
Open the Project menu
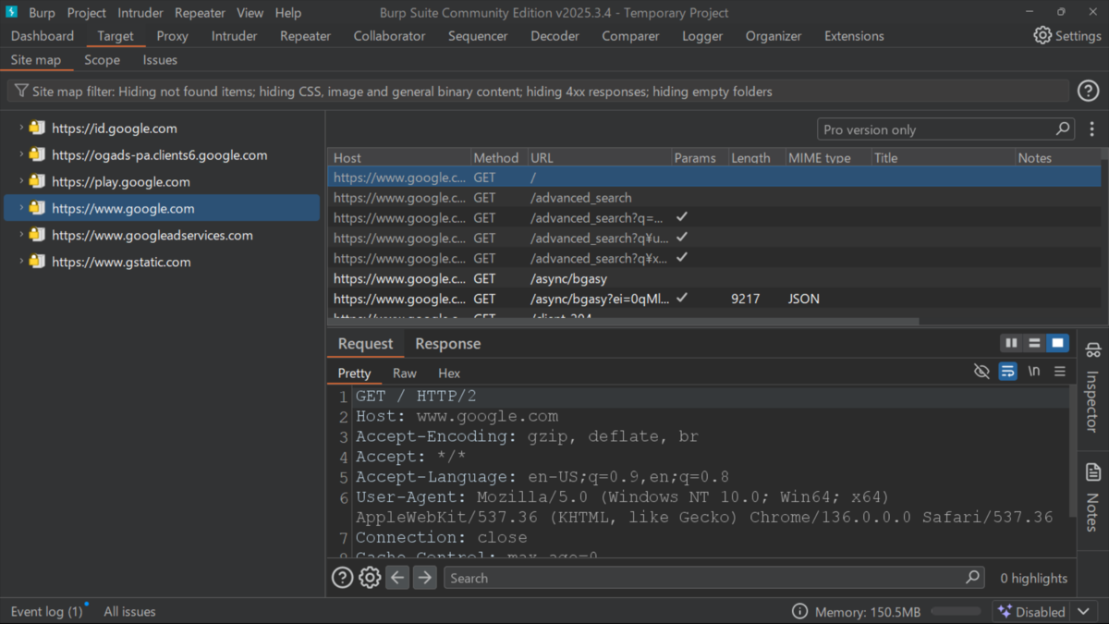point(86,13)
